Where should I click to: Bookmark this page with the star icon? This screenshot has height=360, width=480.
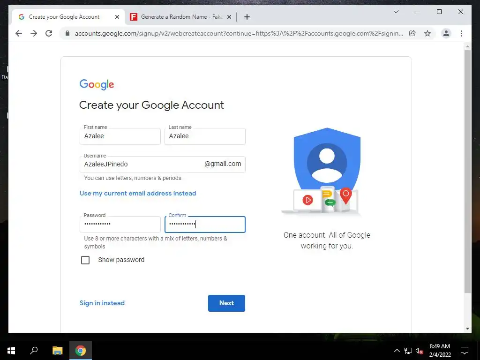coord(427,33)
